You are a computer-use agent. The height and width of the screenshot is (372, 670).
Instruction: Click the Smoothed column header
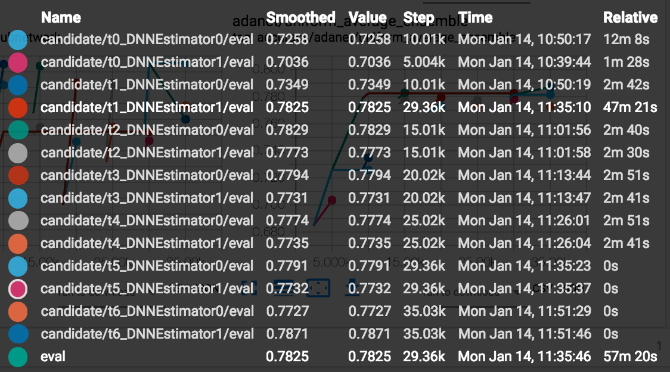(x=300, y=17)
